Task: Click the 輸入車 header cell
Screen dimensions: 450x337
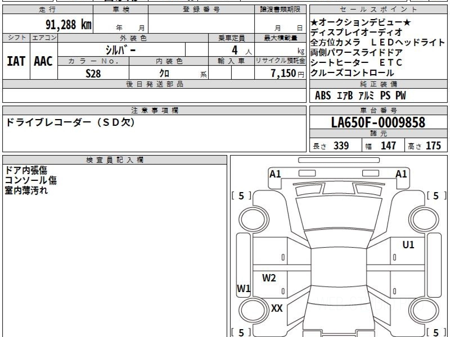Action: point(231,61)
